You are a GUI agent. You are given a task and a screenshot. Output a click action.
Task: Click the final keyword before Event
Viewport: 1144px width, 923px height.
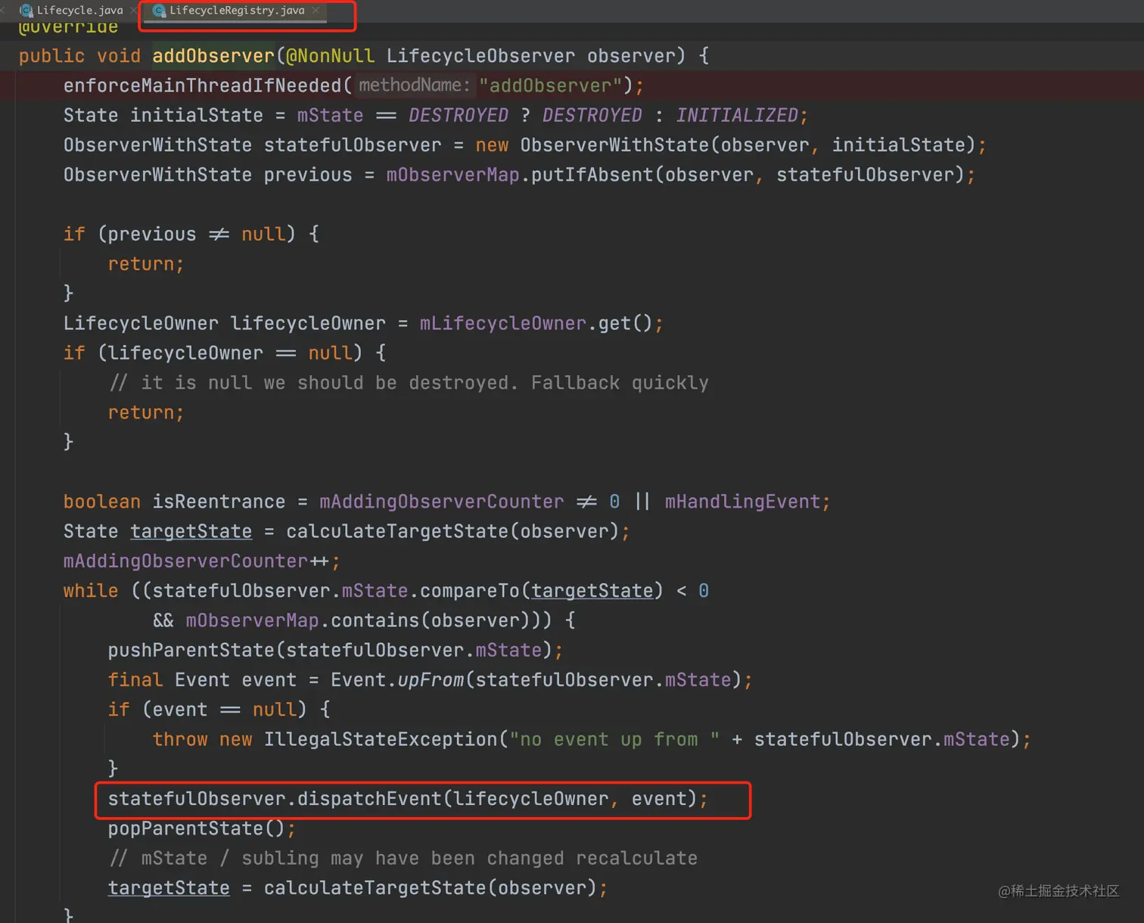tap(135, 679)
